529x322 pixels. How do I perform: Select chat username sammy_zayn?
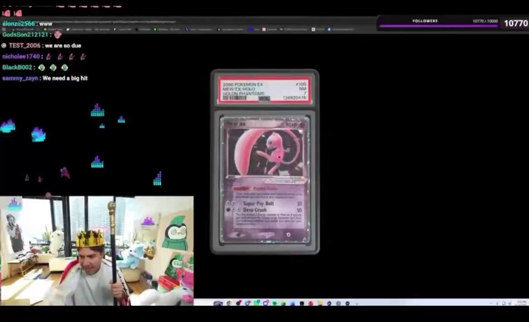pos(20,78)
